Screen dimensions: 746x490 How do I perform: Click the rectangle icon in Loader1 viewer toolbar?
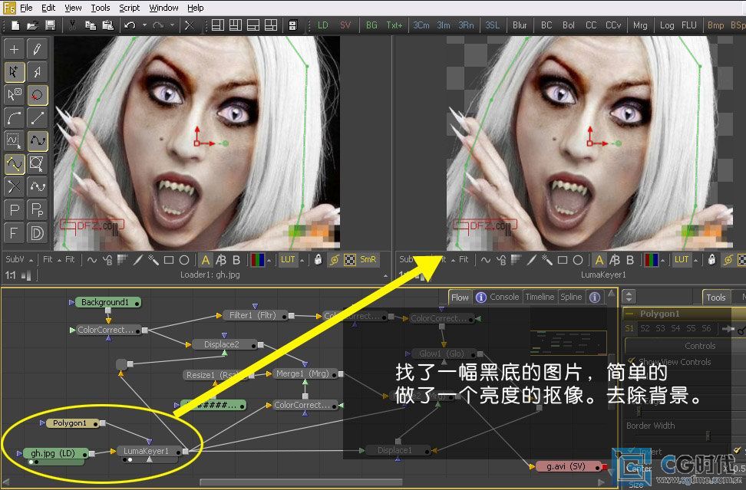168,260
